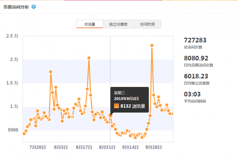The width and height of the screenshot is (237, 158).
Task: Click the 1 万 y-axis label
Action: tap(14, 106)
